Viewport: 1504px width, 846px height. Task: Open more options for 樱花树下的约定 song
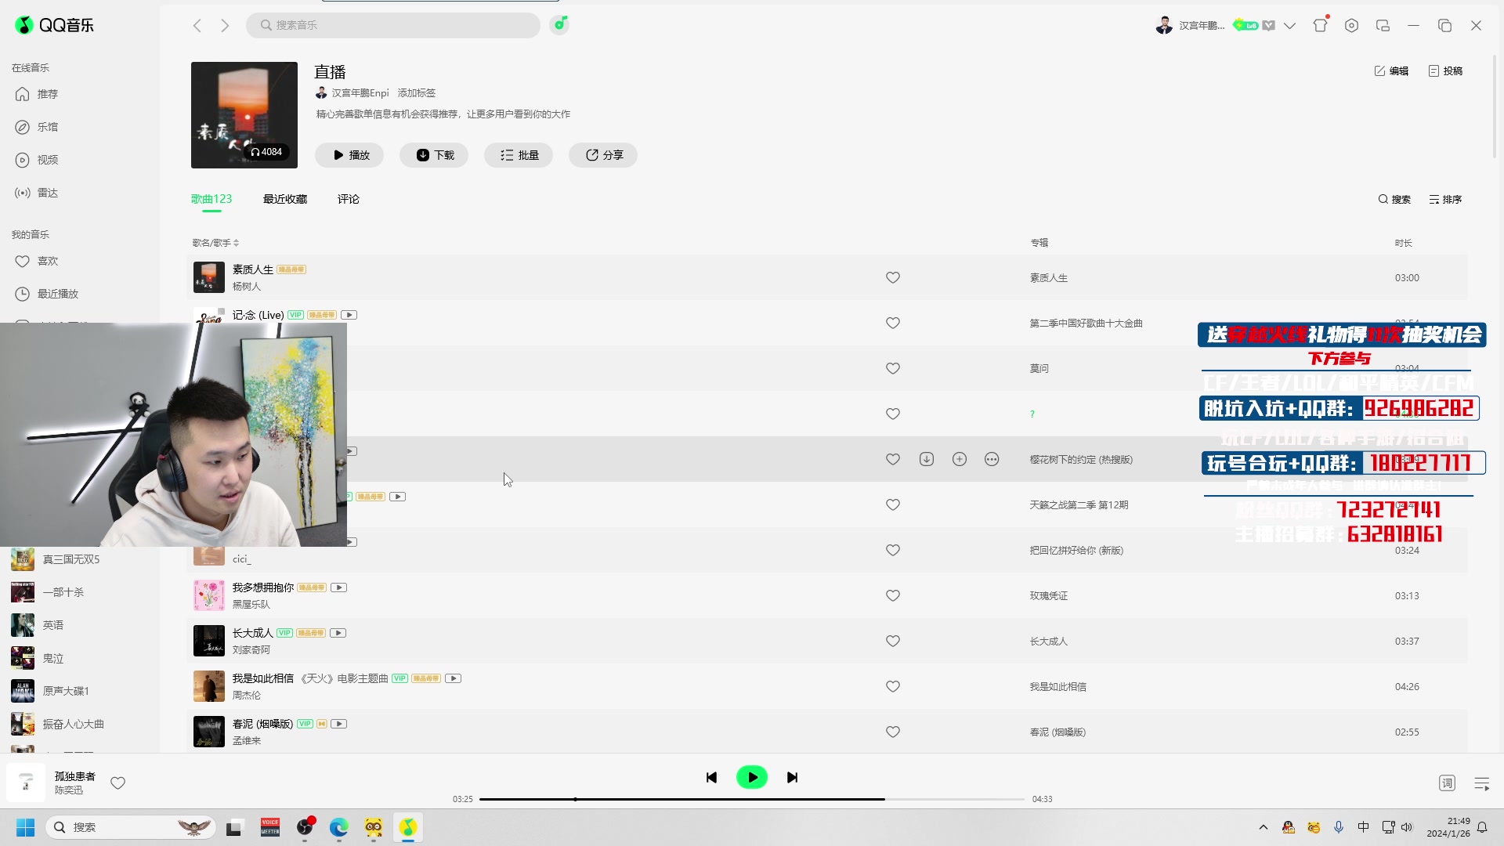click(992, 459)
